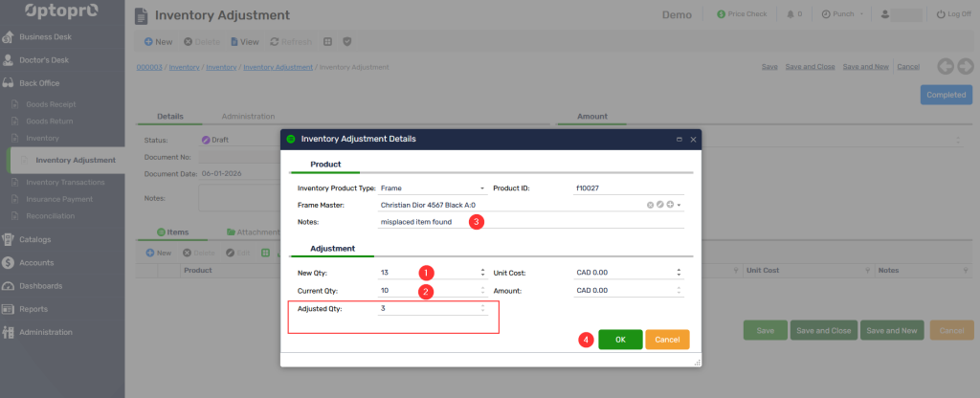Click the add plus icon in Frame Master
The image size is (980, 398).
coord(670,205)
